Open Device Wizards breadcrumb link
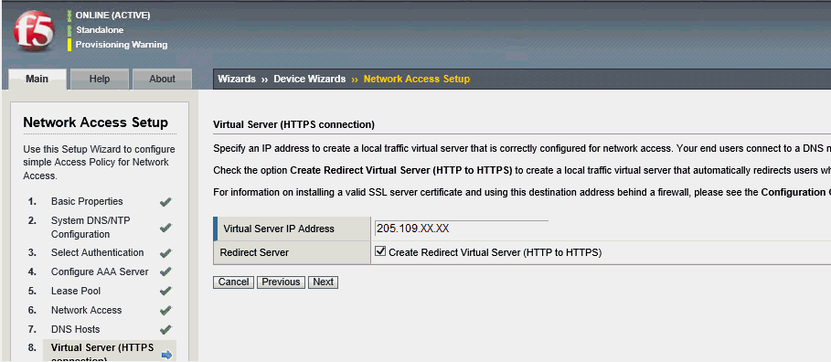The image size is (831, 362). [x=310, y=79]
